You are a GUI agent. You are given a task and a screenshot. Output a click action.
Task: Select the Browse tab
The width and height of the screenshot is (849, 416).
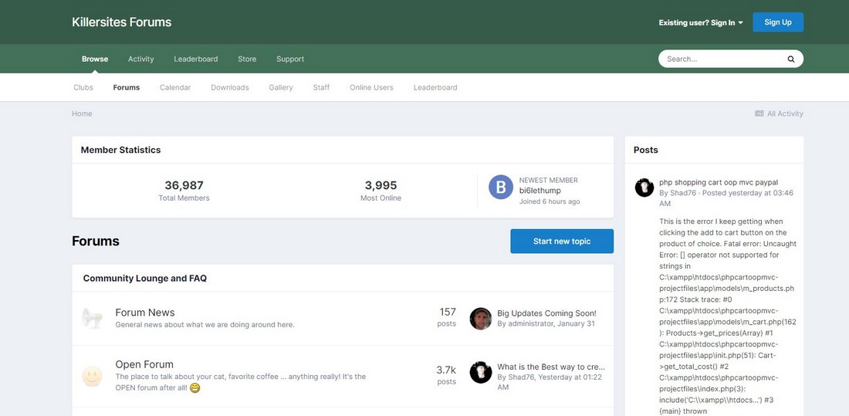(x=95, y=59)
